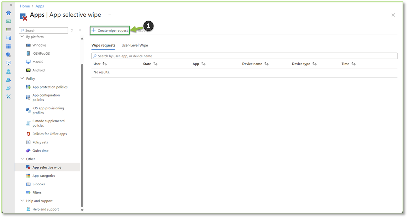The width and height of the screenshot is (408, 218).
Task: Open App protection policies
Action: click(x=50, y=87)
